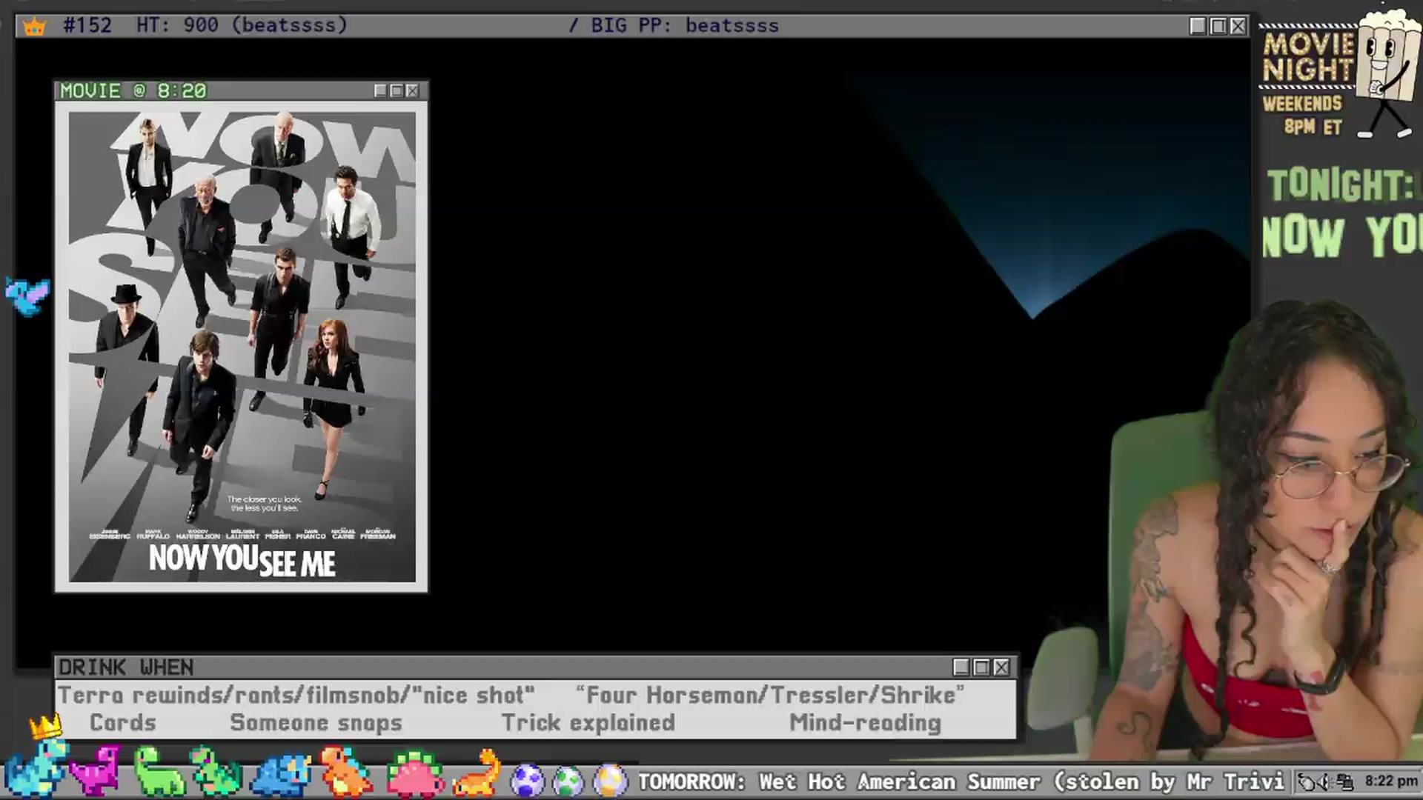Click the yellow spotted egg icon
The image size is (1423, 800).
[610, 781]
